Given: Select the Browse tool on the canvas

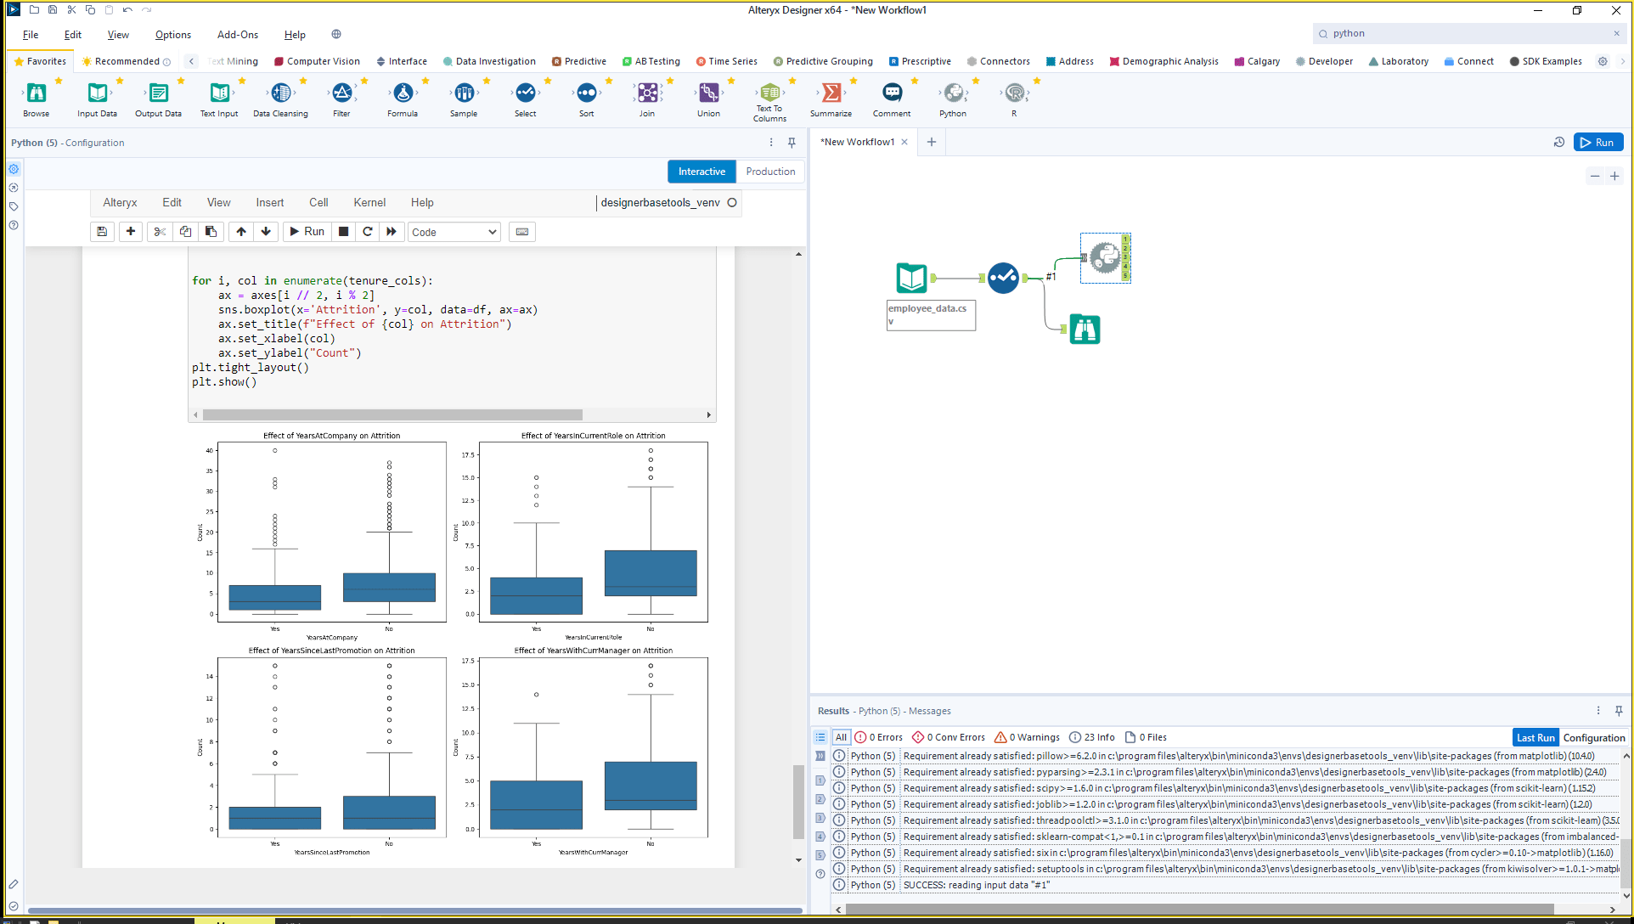Looking at the screenshot, I should pos(1085,329).
